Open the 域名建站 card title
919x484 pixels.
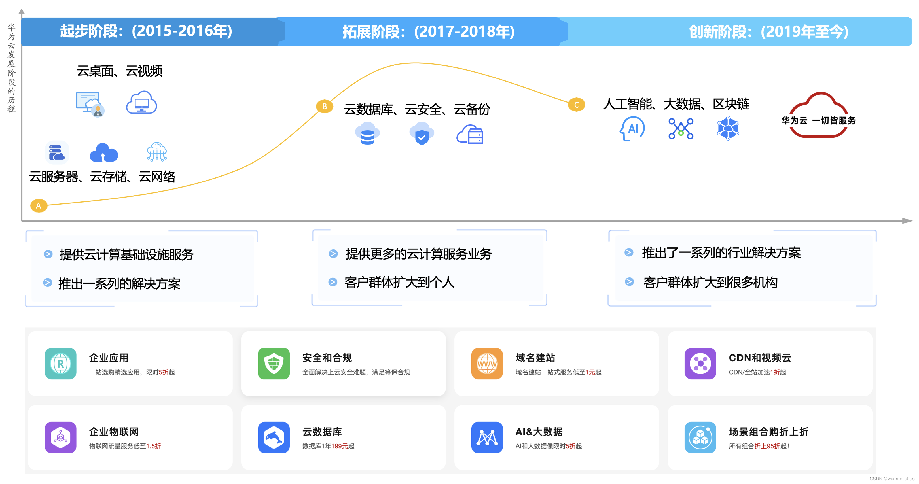[x=535, y=358]
